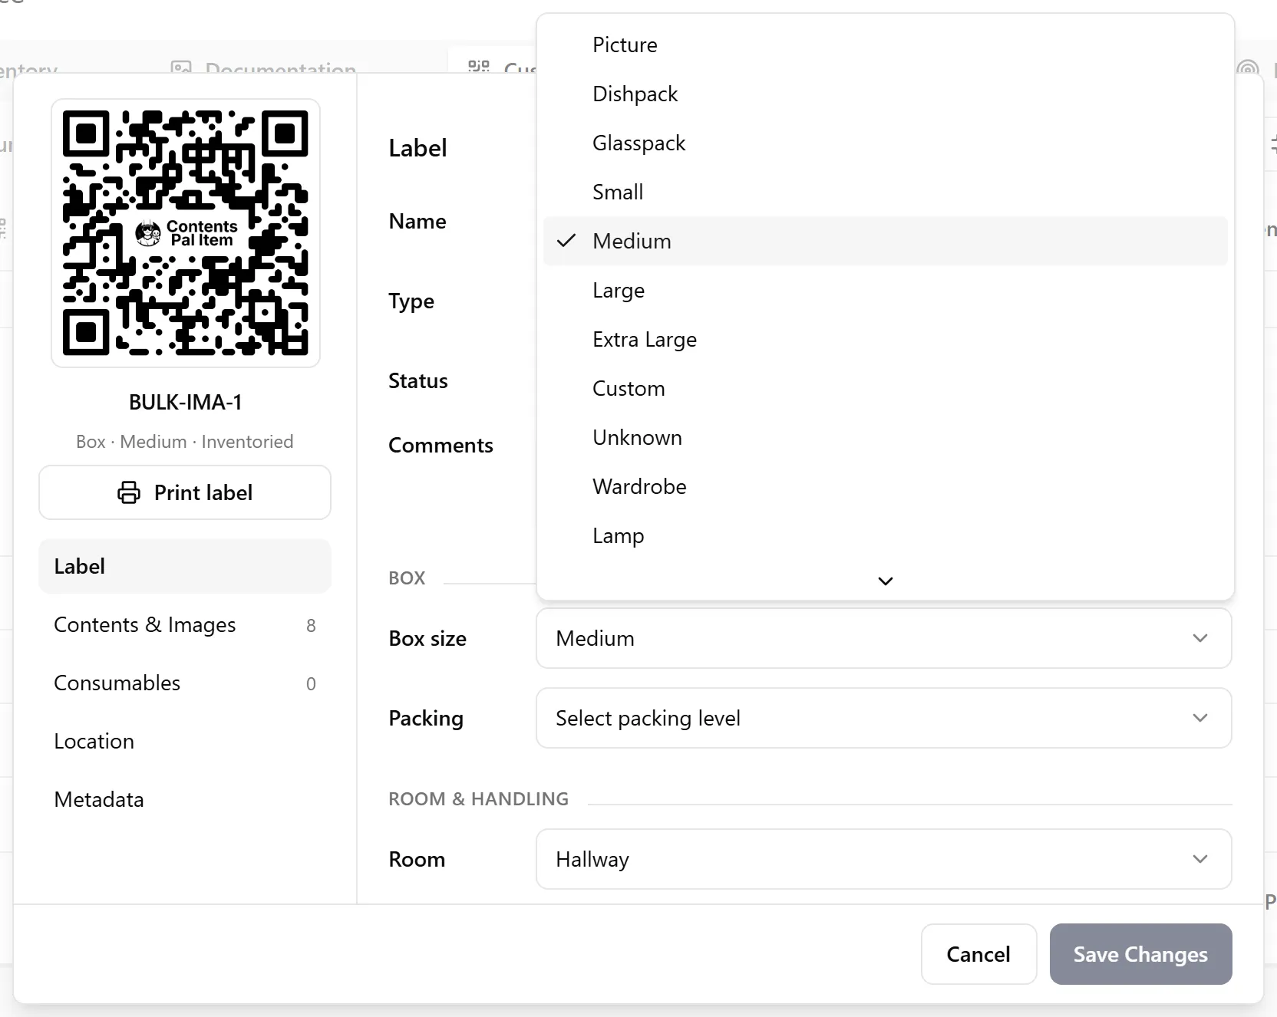1277x1017 pixels.
Task: Choose Large box size option
Action: (885, 290)
